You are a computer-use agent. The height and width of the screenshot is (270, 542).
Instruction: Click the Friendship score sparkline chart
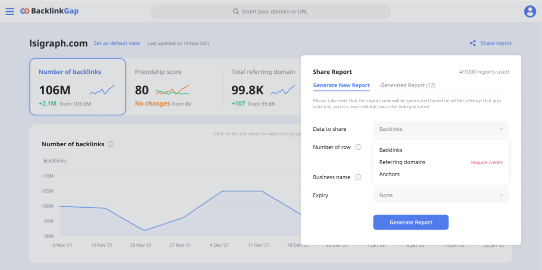point(172,90)
